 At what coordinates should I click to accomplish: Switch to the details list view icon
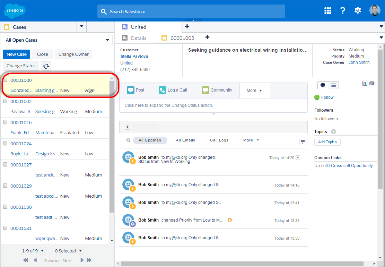pos(333,85)
